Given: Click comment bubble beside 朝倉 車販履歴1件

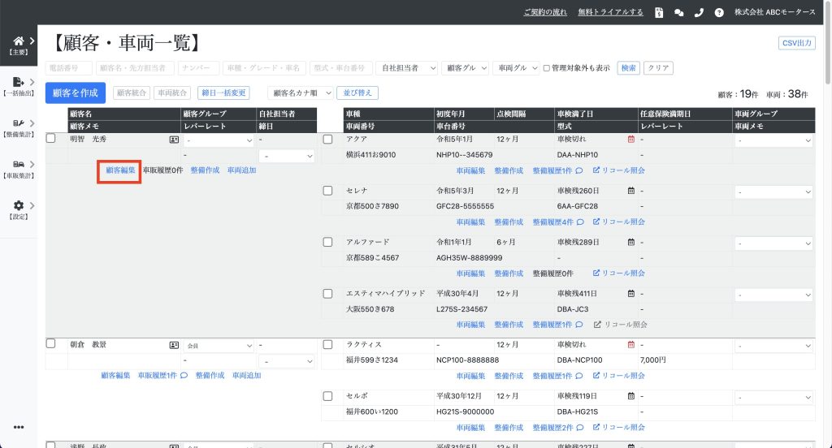Looking at the screenshot, I should pyautogui.click(x=184, y=376).
